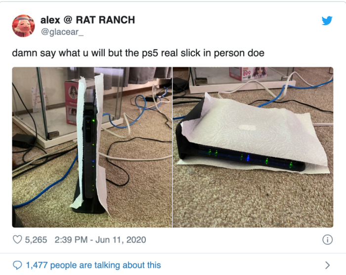Open display name alex @ RAT RANCH
Screen dimensions: 346x275
(x=87, y=20)
